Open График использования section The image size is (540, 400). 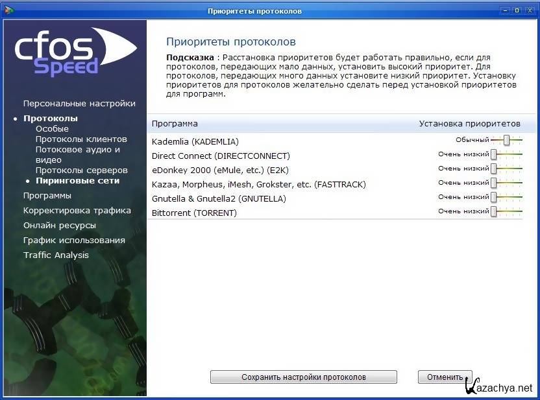74,241
